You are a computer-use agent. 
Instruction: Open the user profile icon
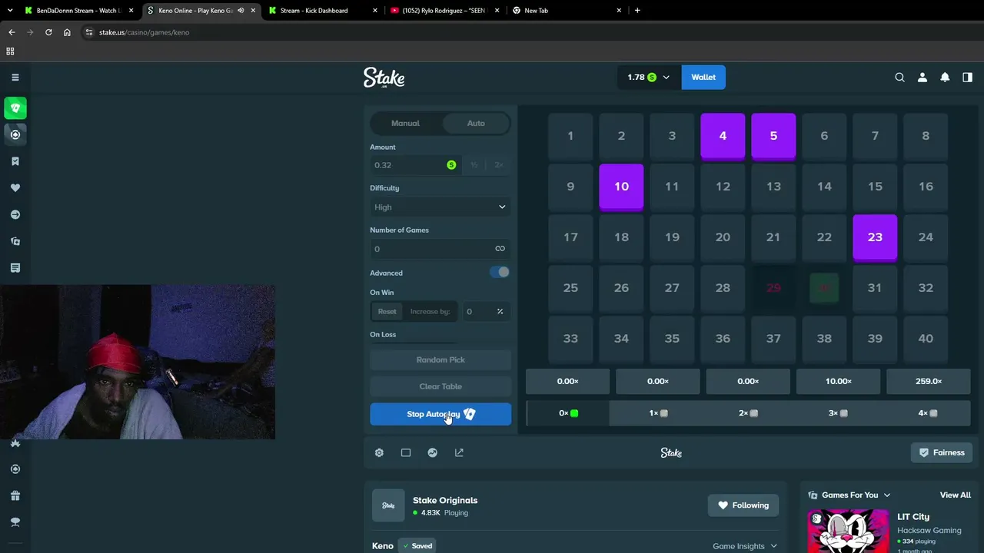pyautogui.click(x=922, y=77)
